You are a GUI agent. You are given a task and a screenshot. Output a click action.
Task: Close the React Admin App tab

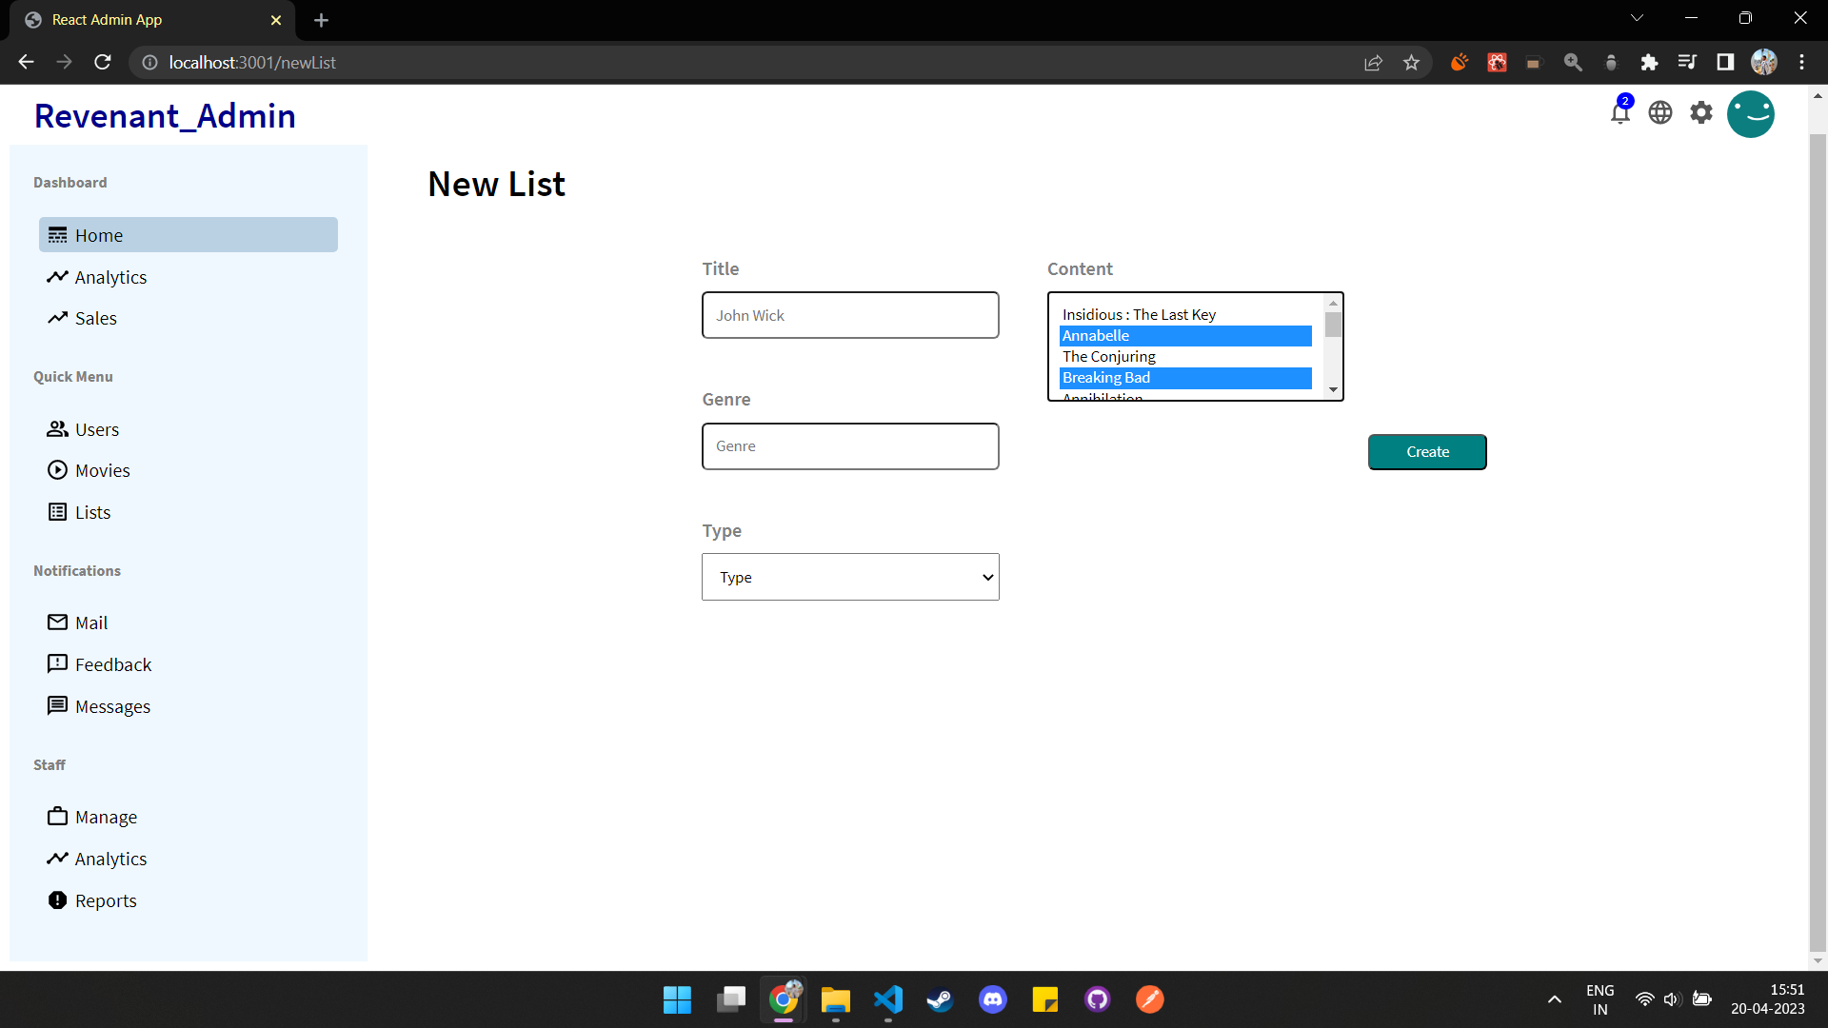coord(276,20)
